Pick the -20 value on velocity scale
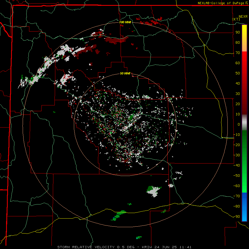The image size is (249, 249). (237, 145)
